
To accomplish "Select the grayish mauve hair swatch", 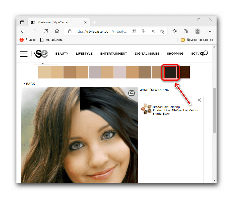I will 95,72.
